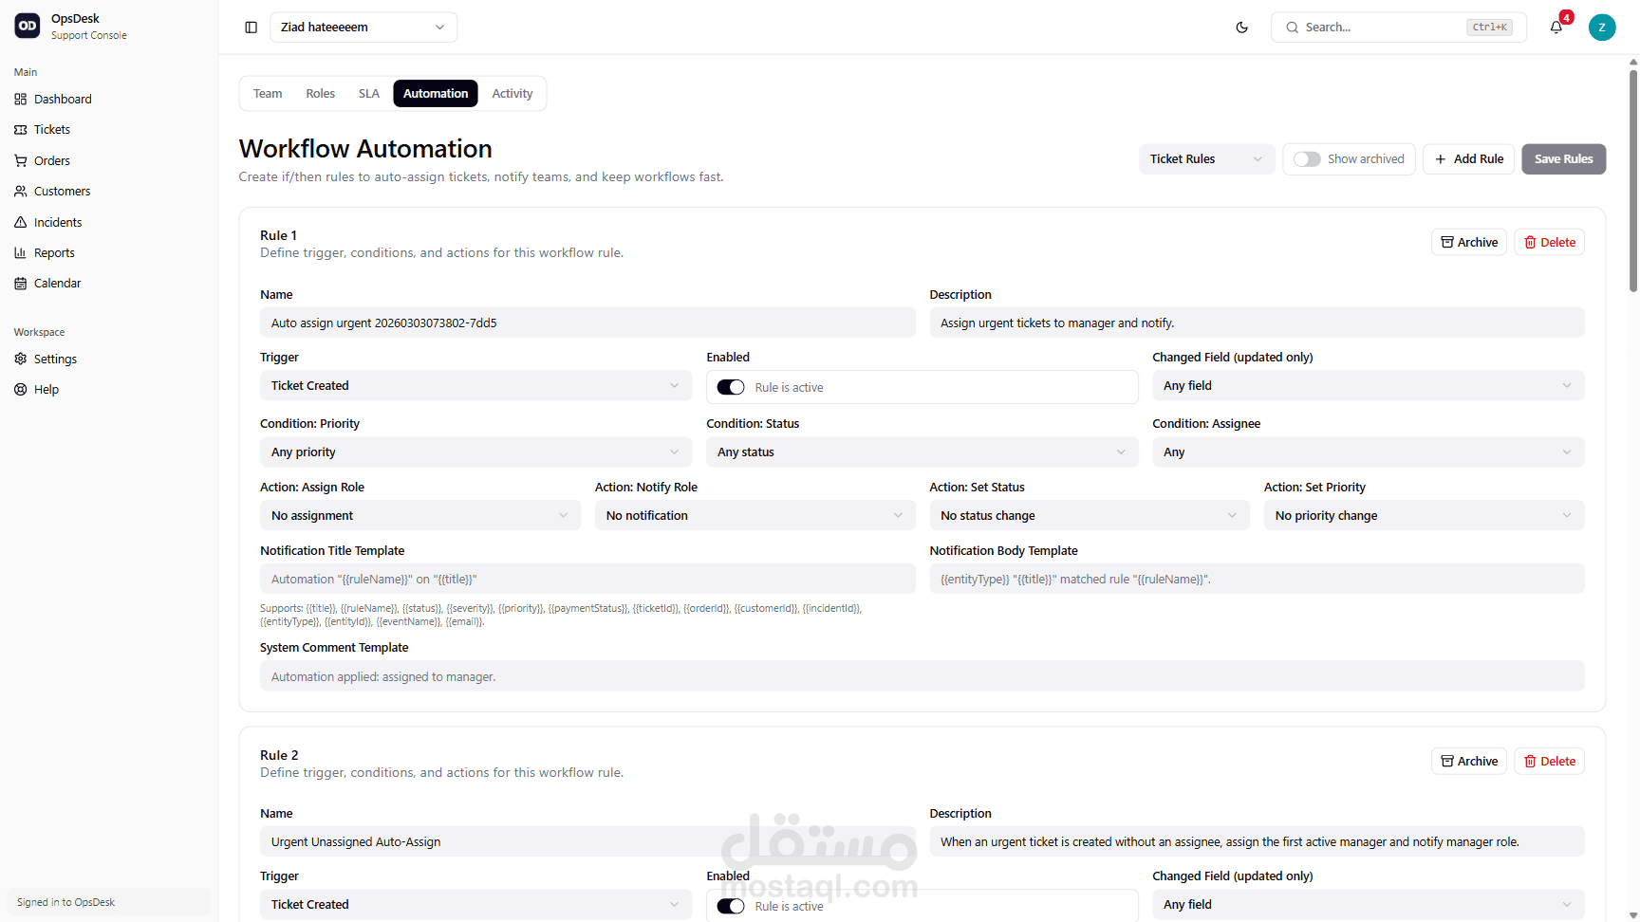1640x922 pixels.
Task: Open notifications bell icon
Action: point(1556,28)
